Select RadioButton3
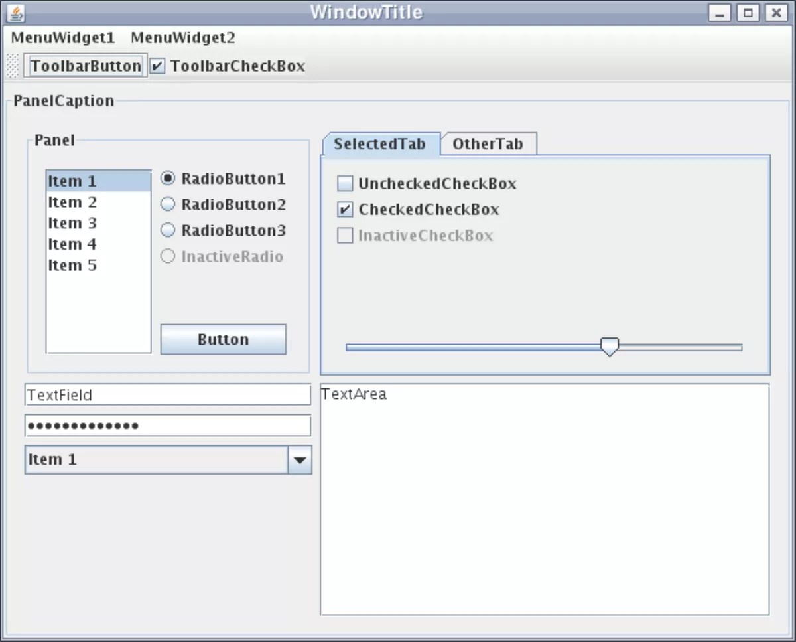 click(168, 230)
